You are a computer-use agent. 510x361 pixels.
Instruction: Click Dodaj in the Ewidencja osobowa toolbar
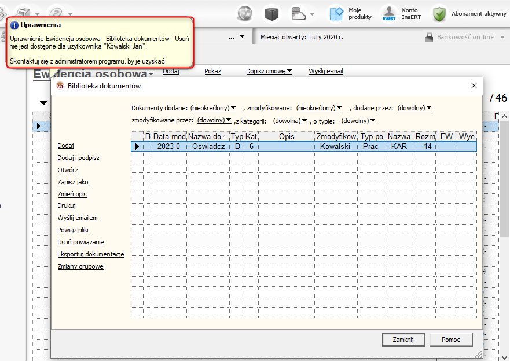point(171,71)
